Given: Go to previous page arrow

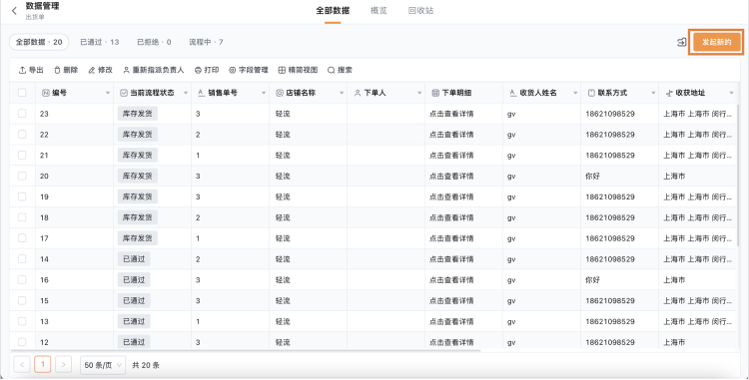Looking at the screenshot, I should tap(22, 365).
